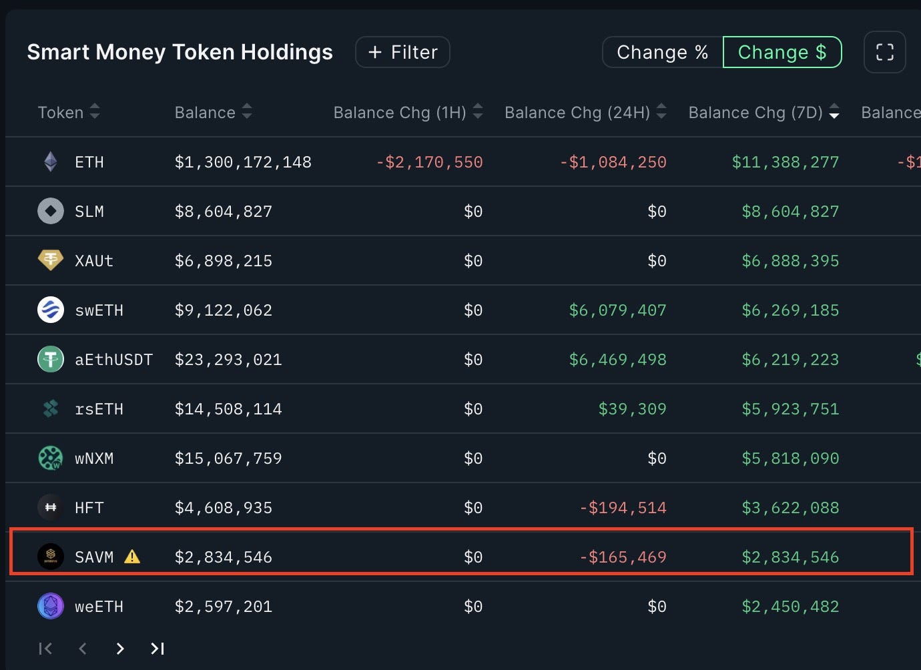921x670 pixels.
Task: Click the weETH token icon
Action: 51,606
